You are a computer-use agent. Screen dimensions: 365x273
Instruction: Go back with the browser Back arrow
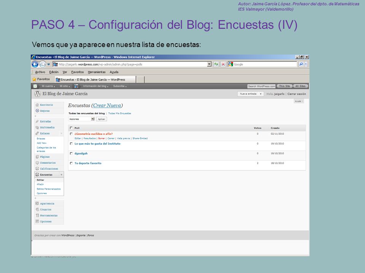click(x=35, y=64)
